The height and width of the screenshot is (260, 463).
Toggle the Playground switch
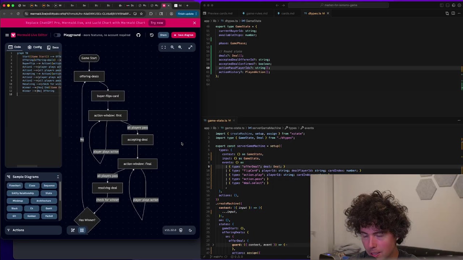[x=57, y=35]
